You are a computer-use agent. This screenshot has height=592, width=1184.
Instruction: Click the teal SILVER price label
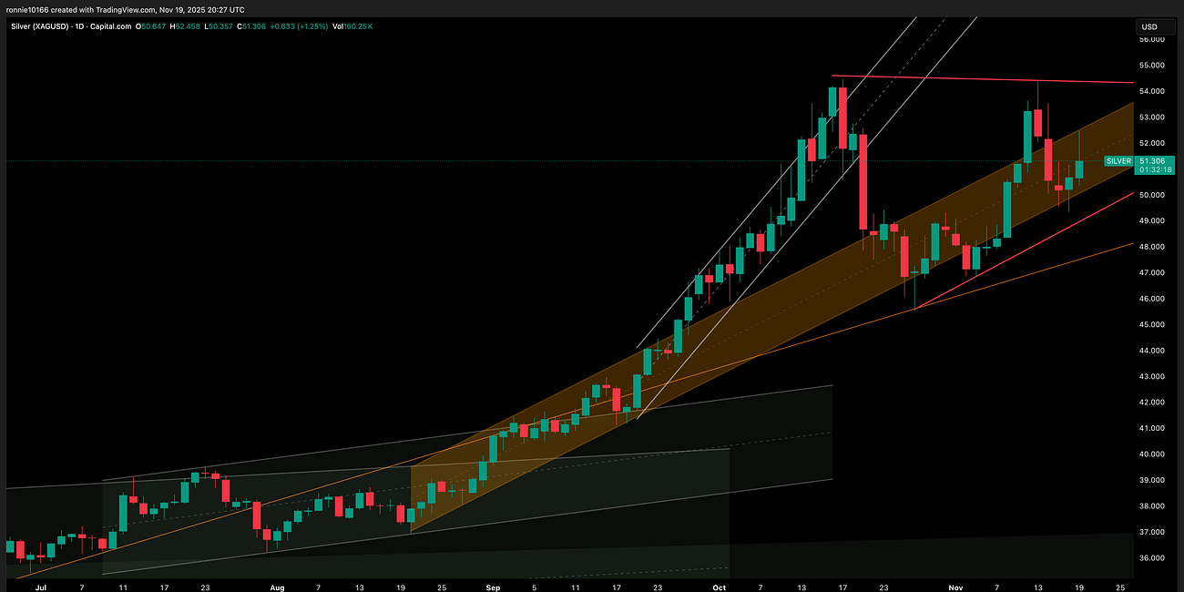click(x=1118, y=161)
